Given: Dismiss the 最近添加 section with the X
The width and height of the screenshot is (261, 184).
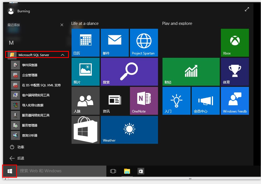Looking at the screenshot, I should click(62, 25).
